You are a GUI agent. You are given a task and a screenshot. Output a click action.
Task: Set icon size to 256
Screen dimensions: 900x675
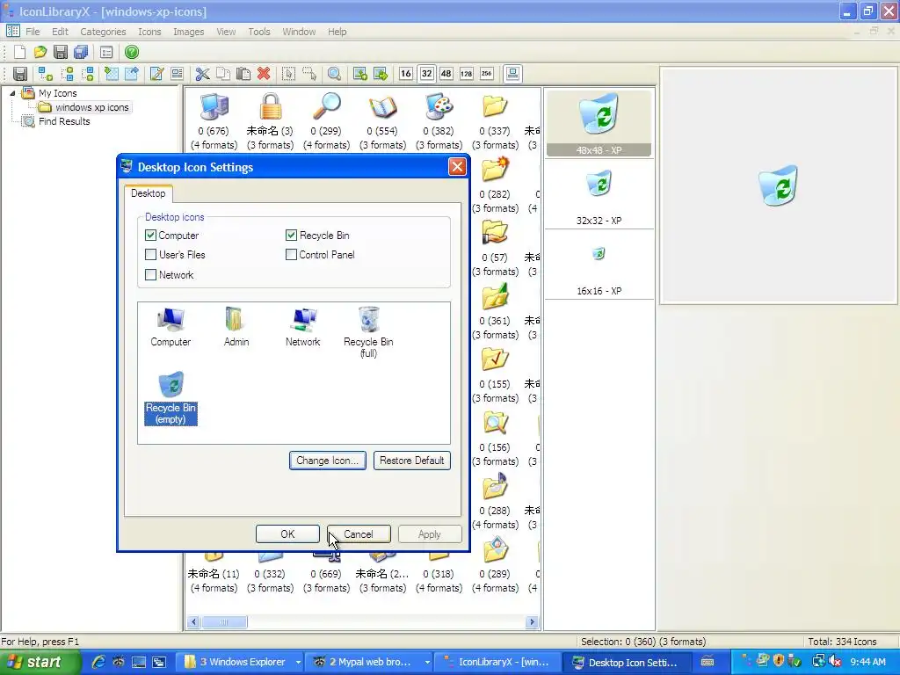point(487,74)
